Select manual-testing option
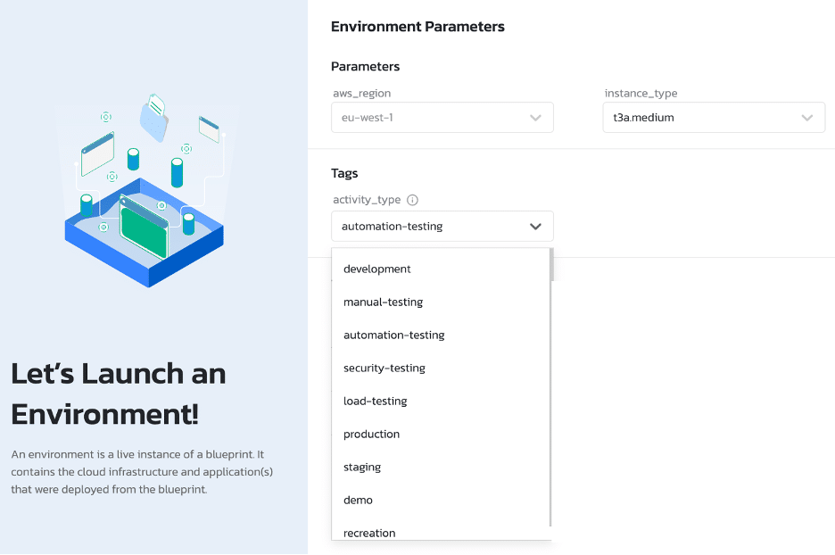This screenshot has width=835, height=555. coord(441,302)
